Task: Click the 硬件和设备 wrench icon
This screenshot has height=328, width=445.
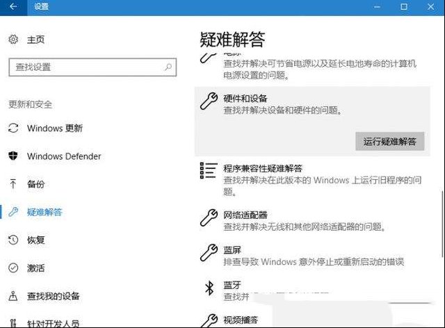Action: (x=209, y=101)
